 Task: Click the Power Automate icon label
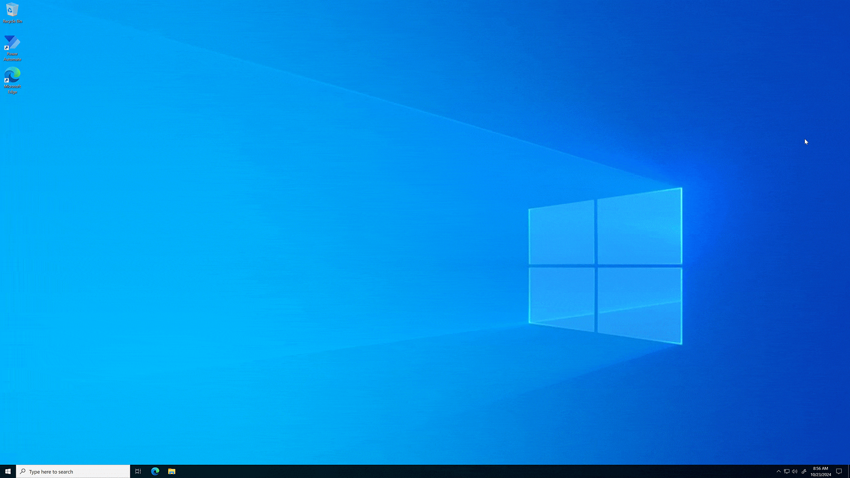click(x=12, y=56)
